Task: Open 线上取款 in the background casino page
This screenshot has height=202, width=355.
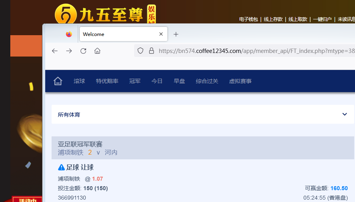Action: click(x=298, y=19)
